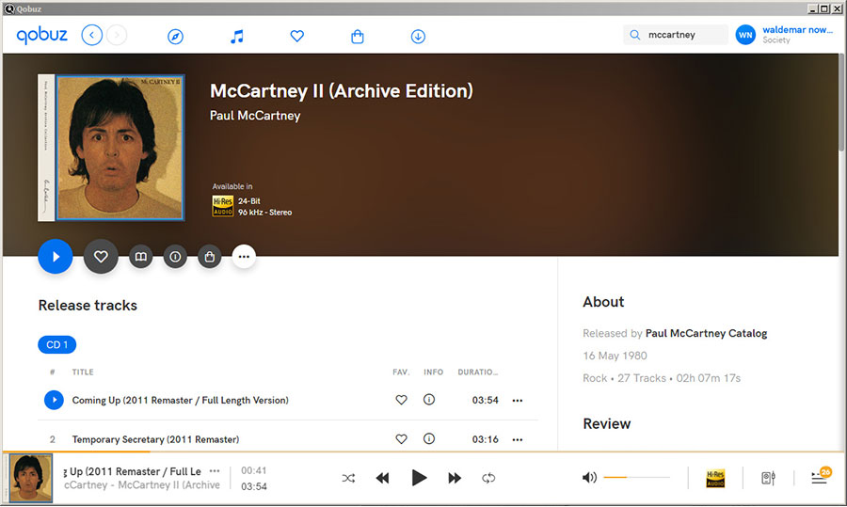Screen dimensions: 847x507
Task: Select Temporary Secretary (2011 Remaster) track
Action: 155,439
